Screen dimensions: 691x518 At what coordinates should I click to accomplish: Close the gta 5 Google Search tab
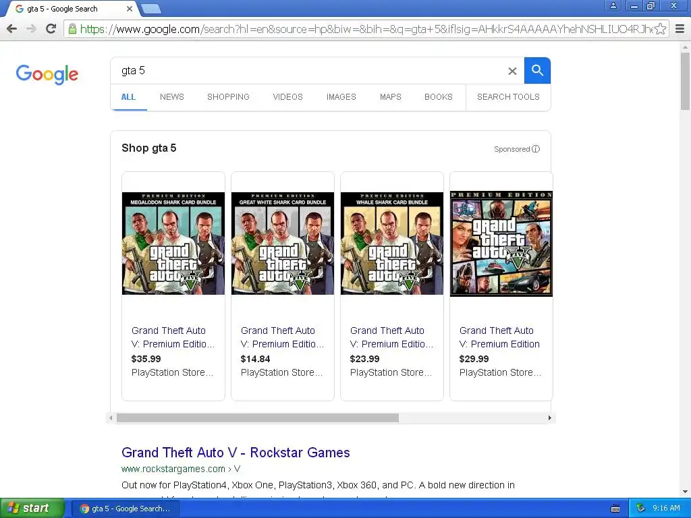129,9
